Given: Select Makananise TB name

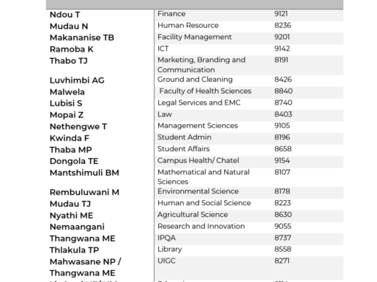Looking at the screenshot, I should (82, 38).
